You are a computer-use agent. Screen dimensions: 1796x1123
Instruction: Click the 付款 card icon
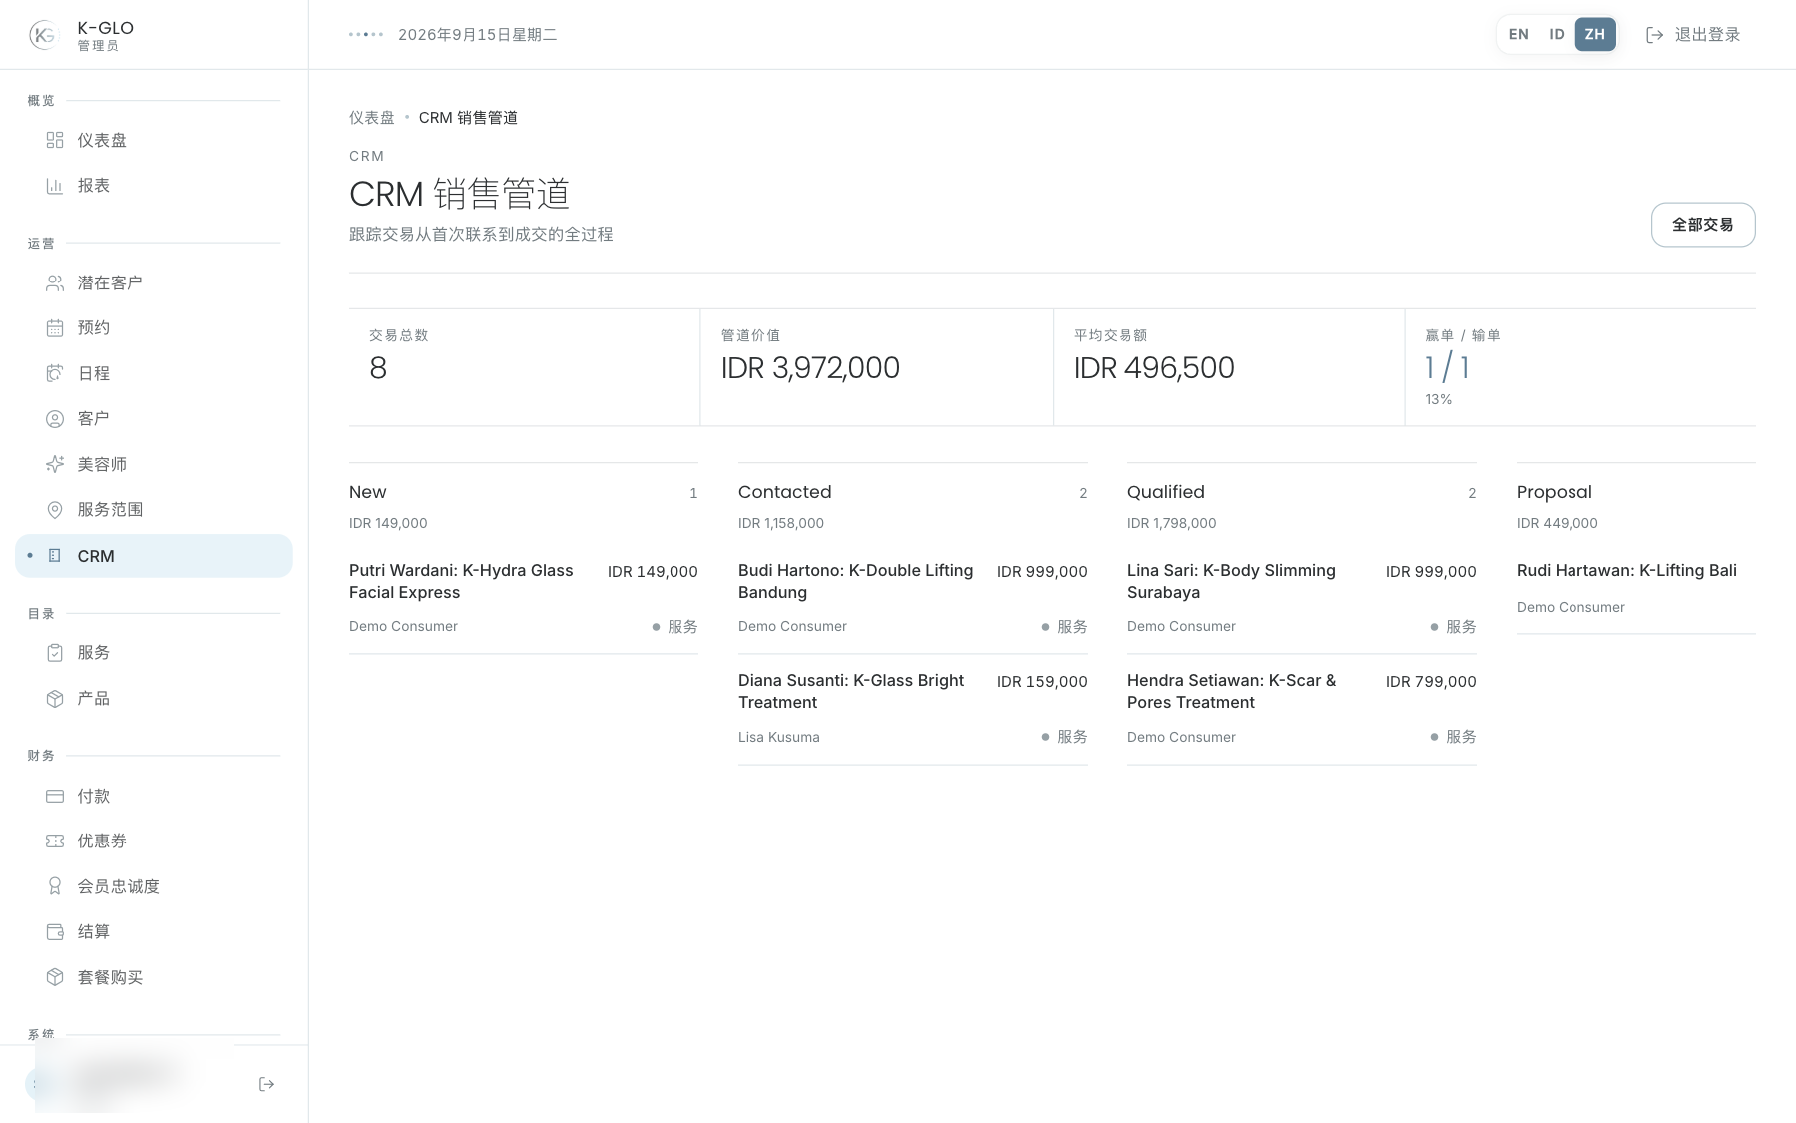tap(55, 796)
